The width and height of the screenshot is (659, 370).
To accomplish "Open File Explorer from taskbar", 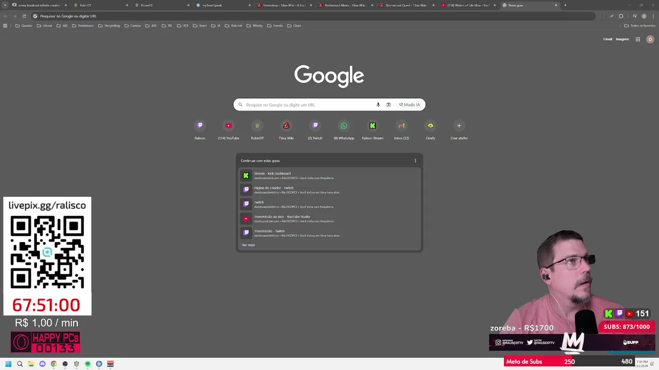I will [x=31, y=364].
